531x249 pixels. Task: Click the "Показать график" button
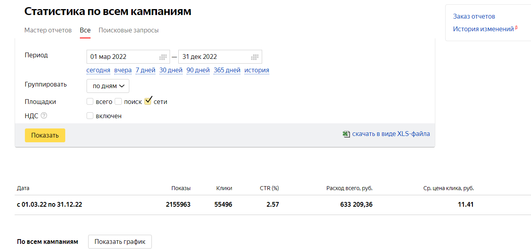pyautogui.click(x=120, y=242)
